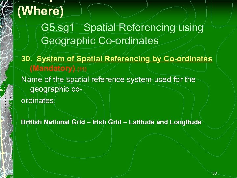Click the red '(Mandatory)' label
Screen dimensions: 237x178
[52, 69]
